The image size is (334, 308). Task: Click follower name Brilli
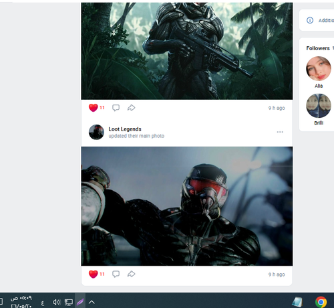[x=319, y=123]
